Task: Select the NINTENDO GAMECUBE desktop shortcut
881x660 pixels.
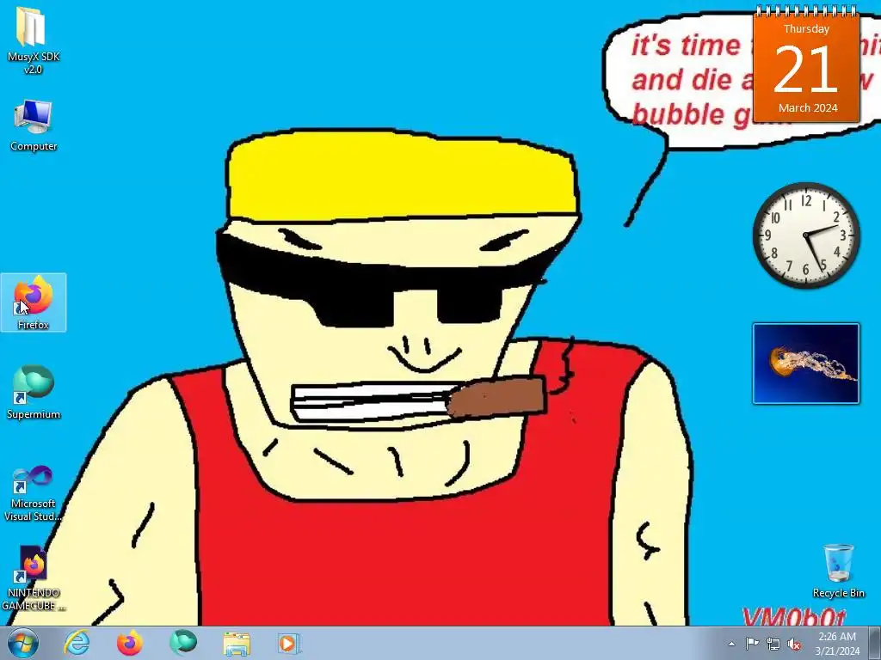Action: tap(33, 578)
